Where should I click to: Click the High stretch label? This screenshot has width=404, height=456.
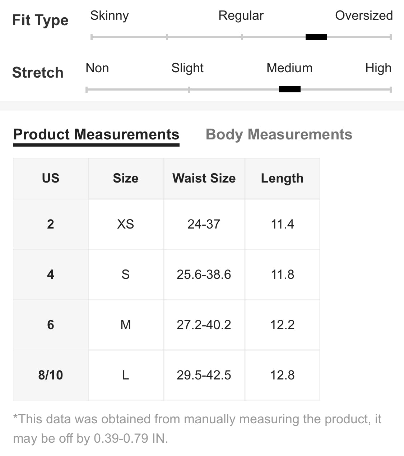click(x=378, y=68)
